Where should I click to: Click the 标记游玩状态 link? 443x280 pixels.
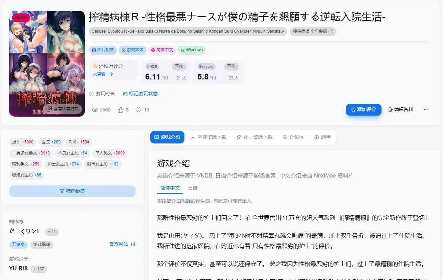pyautogui.click(x=140, y=94)
